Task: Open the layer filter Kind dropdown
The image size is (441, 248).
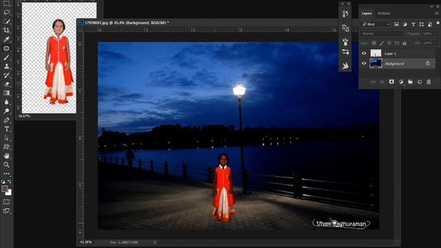Action: 376,25
